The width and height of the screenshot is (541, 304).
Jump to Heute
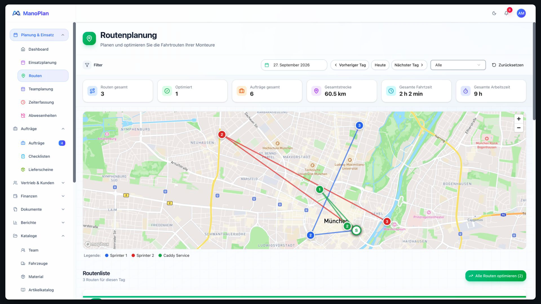pos(380,65)
